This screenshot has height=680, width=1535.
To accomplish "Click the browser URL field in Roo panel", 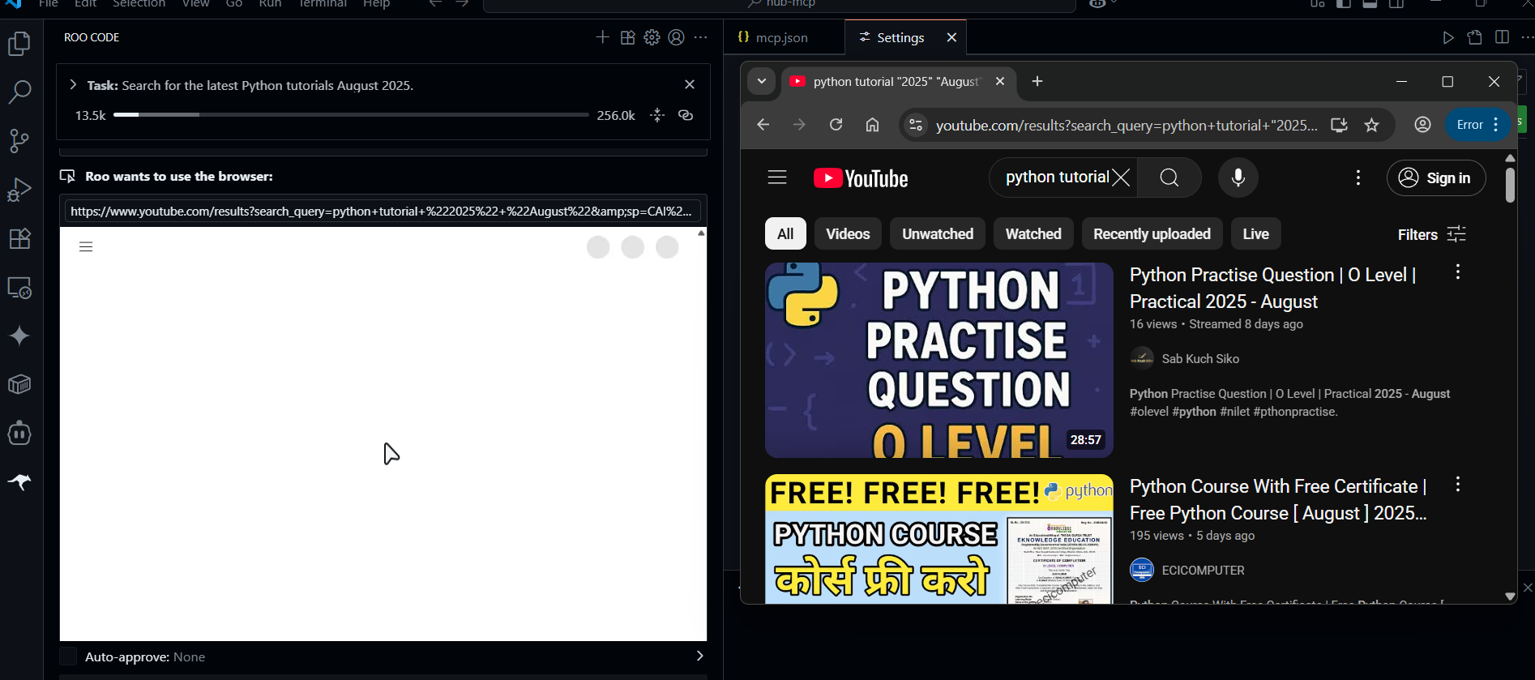I will (x=383, y=212).
